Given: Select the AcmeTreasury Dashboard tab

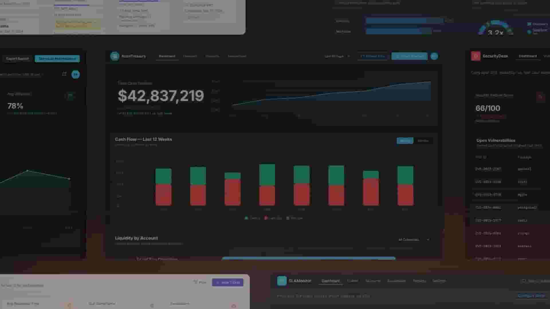Looking at the screenshot, I should tap(167, 56).
